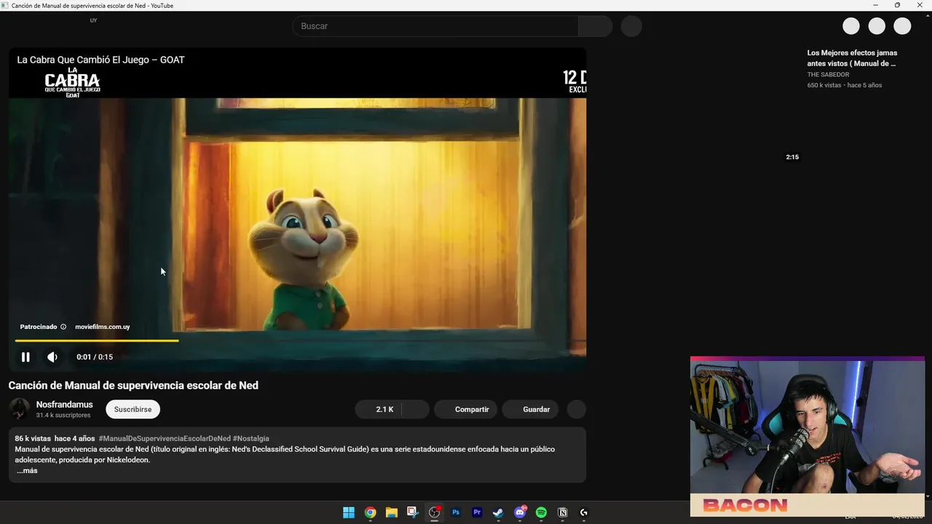Click the 0:01 / 0:15 time display
Viewport: 932px width, 524px height.
pos(95,357)
